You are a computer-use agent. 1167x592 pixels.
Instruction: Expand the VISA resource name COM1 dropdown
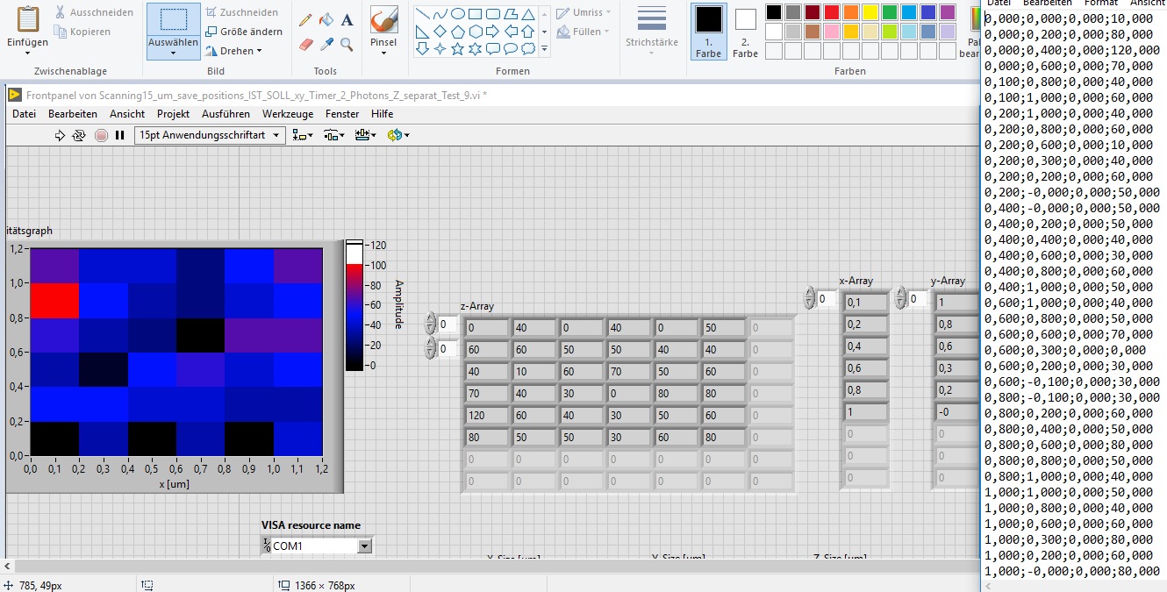pos(364,546)
